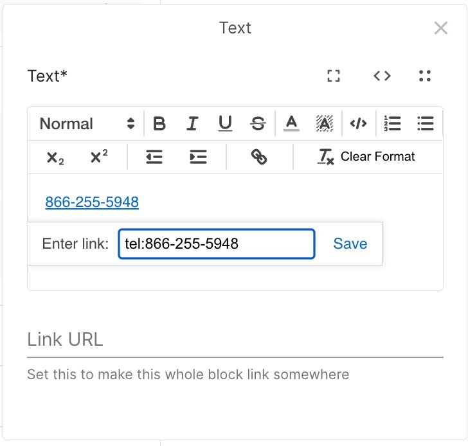
Task: Toggle italic formatting
Action: (x=192, y=124)
